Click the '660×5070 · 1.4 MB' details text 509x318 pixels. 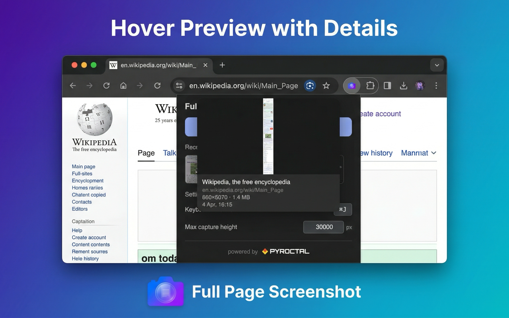[x=226, y=197]
